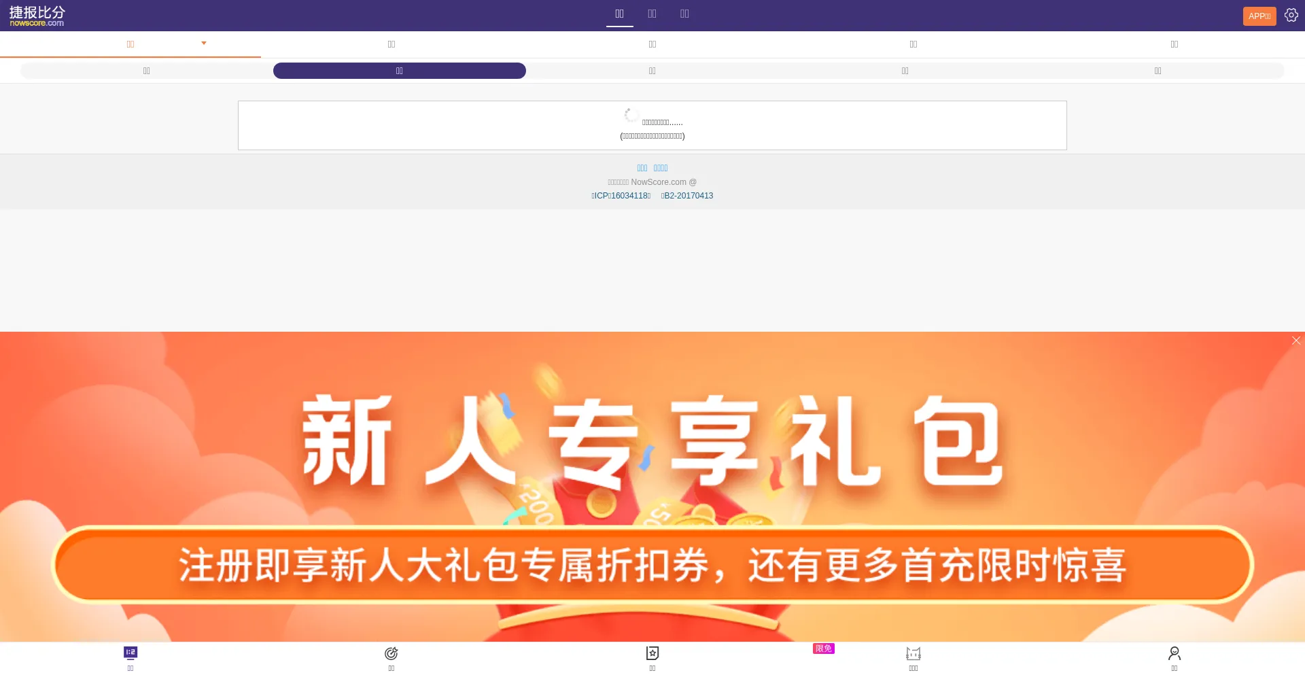Switch to the middle top navigation tab
This screenshot has width=1305, height=675.
(652, 14)
